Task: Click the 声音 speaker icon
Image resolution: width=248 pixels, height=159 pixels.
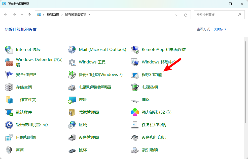Action: pyautogui.click(x=9, y=150)
